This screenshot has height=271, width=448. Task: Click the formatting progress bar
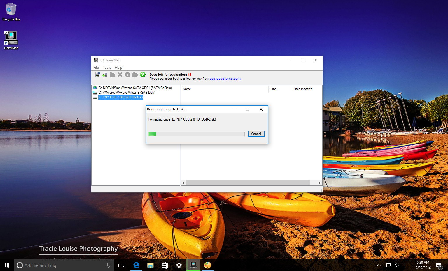[x=196, y=134]
